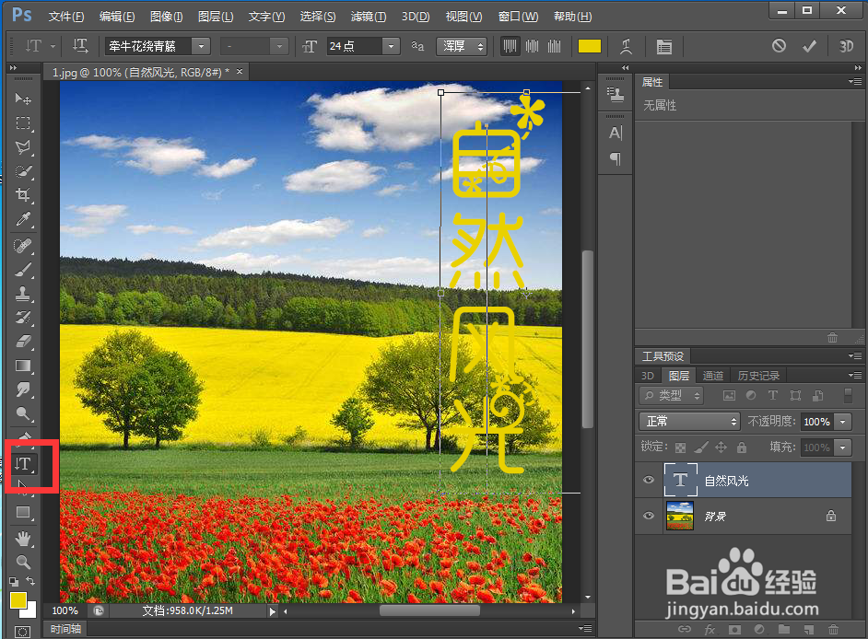Select the Quick Selection tool
The image size is (868, 639).
click(23, 171)
